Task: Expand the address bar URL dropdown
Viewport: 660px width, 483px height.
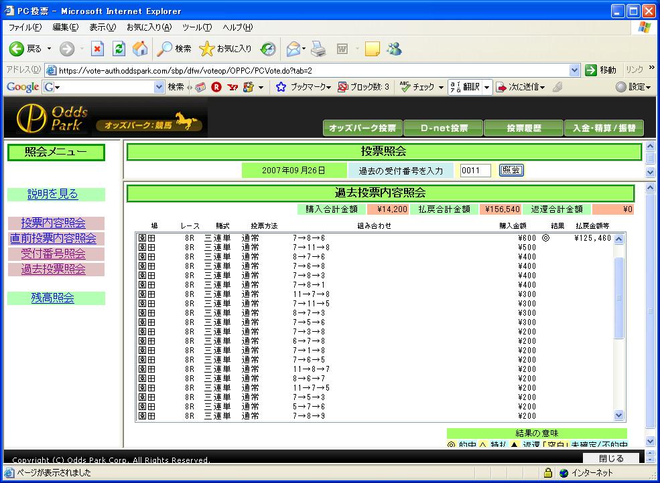Action: (x=574, y=70)
